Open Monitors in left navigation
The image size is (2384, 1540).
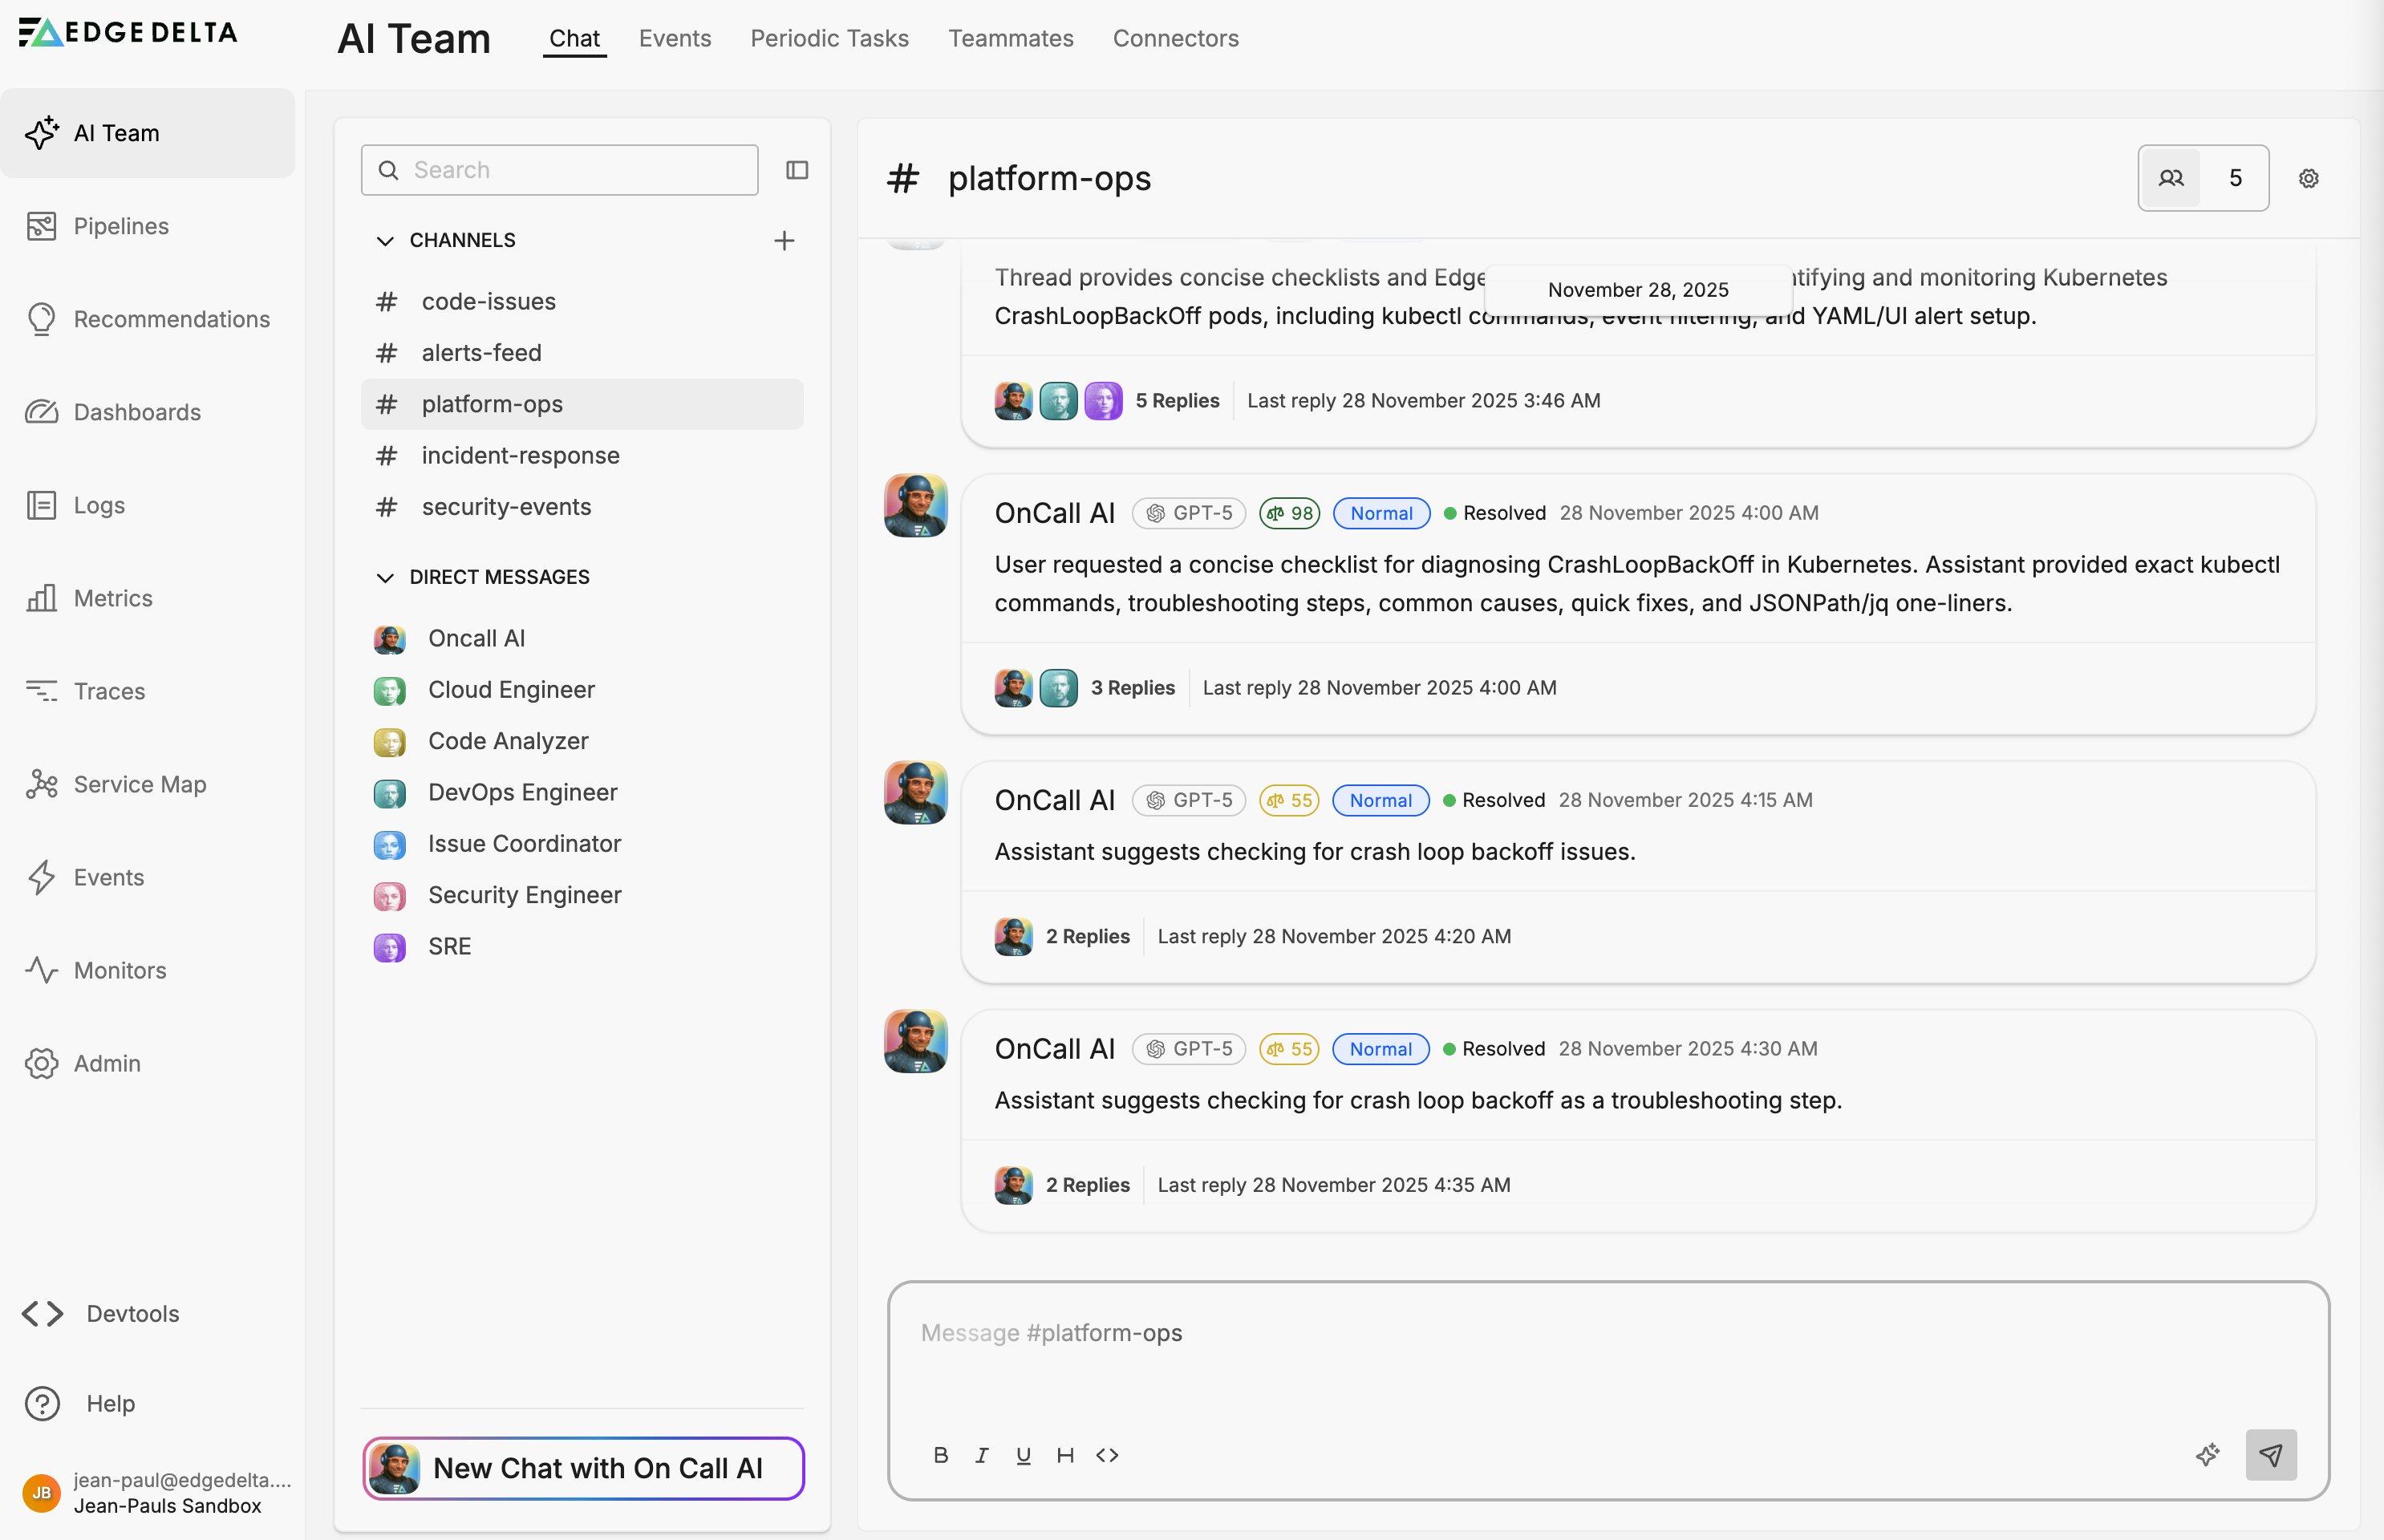pyautogui.click(x=119, y=970)
